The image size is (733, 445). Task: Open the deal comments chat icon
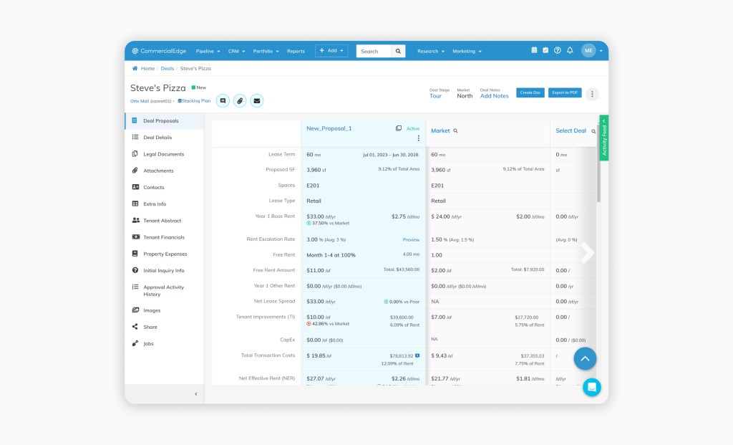tap(223, 100)
